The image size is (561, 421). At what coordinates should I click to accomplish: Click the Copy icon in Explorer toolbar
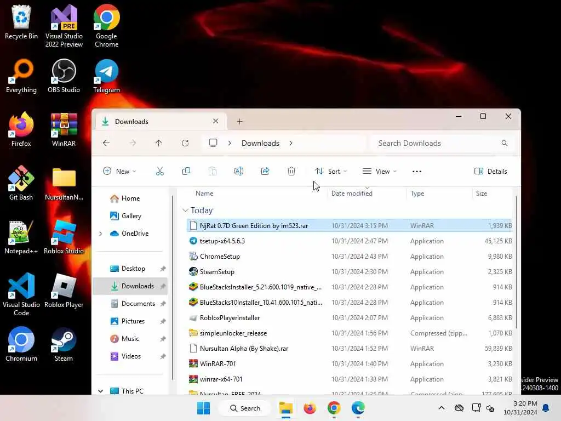coord(186,171)
